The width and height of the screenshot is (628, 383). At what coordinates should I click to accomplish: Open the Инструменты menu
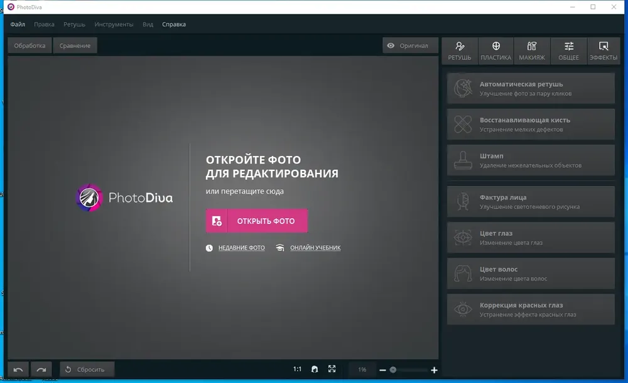click(114, 24)
